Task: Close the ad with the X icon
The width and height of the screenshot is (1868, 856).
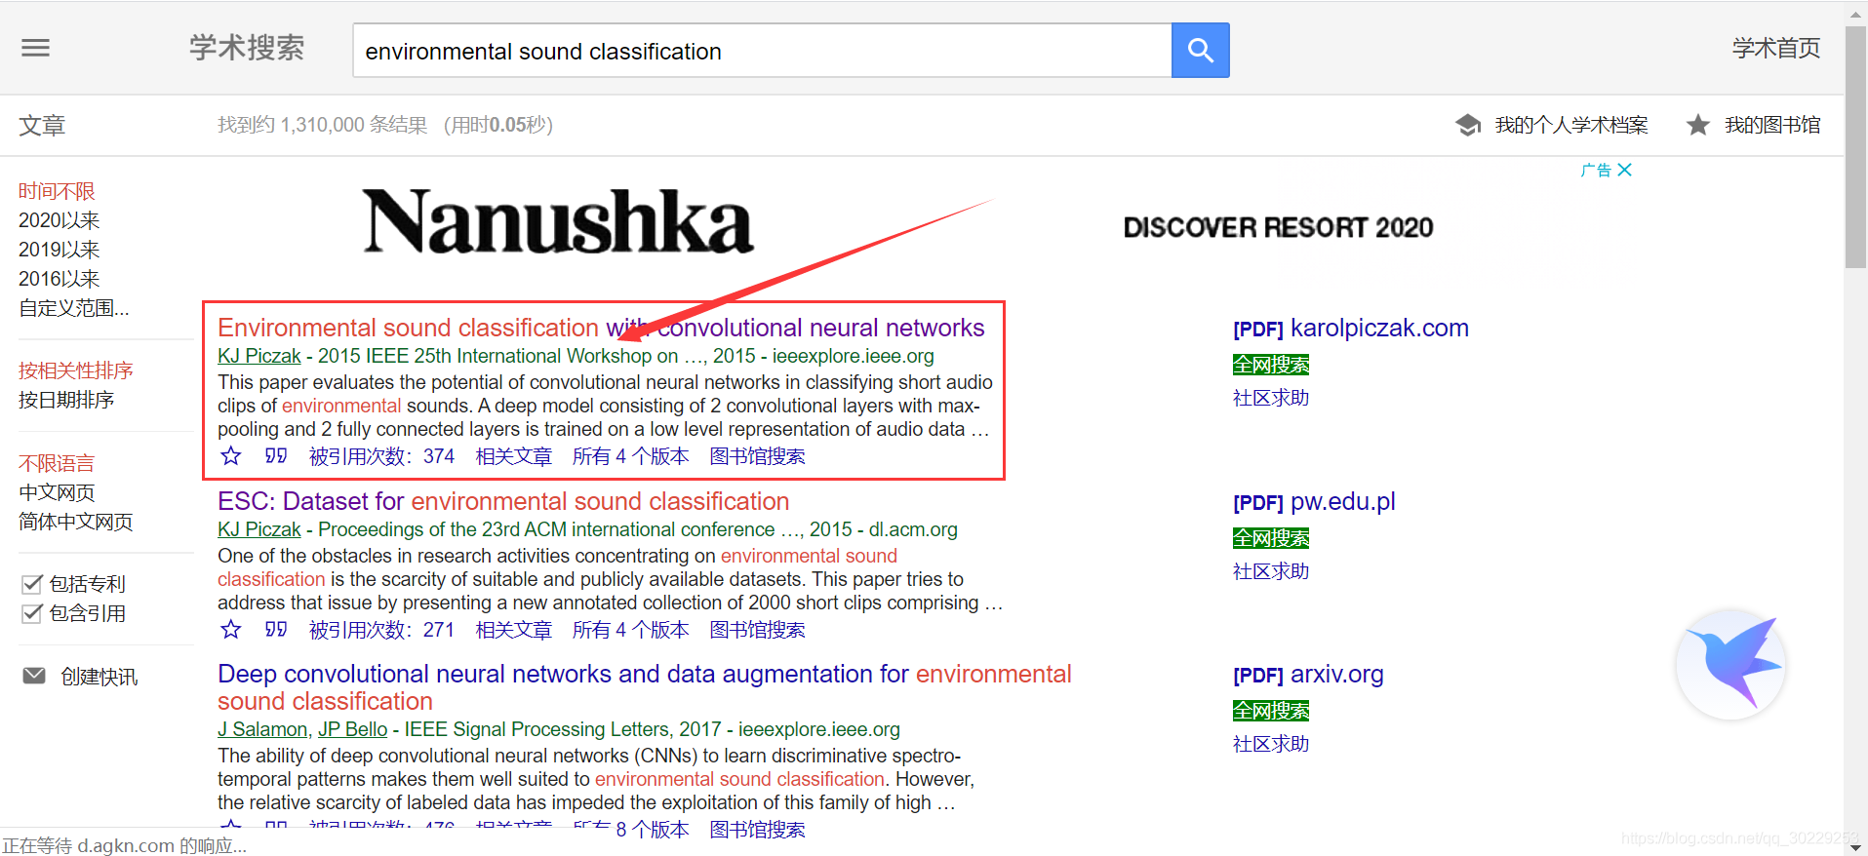Action: pos(1624,170)
